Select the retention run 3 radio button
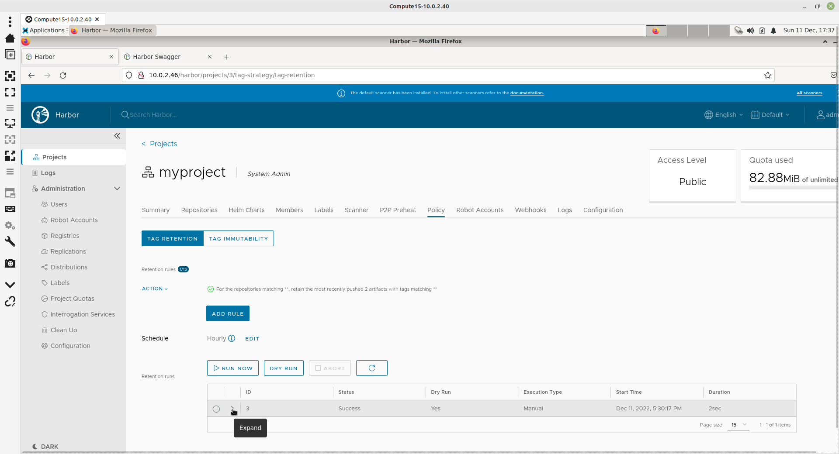The width and height of the screenshot is (839, 454). tap(216, 409)
